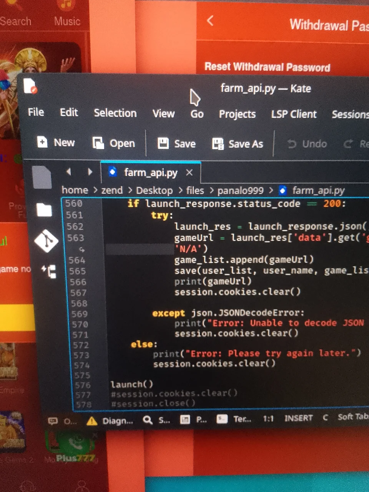
Task: Open the Projects menu
Action: tap(237, 114)
